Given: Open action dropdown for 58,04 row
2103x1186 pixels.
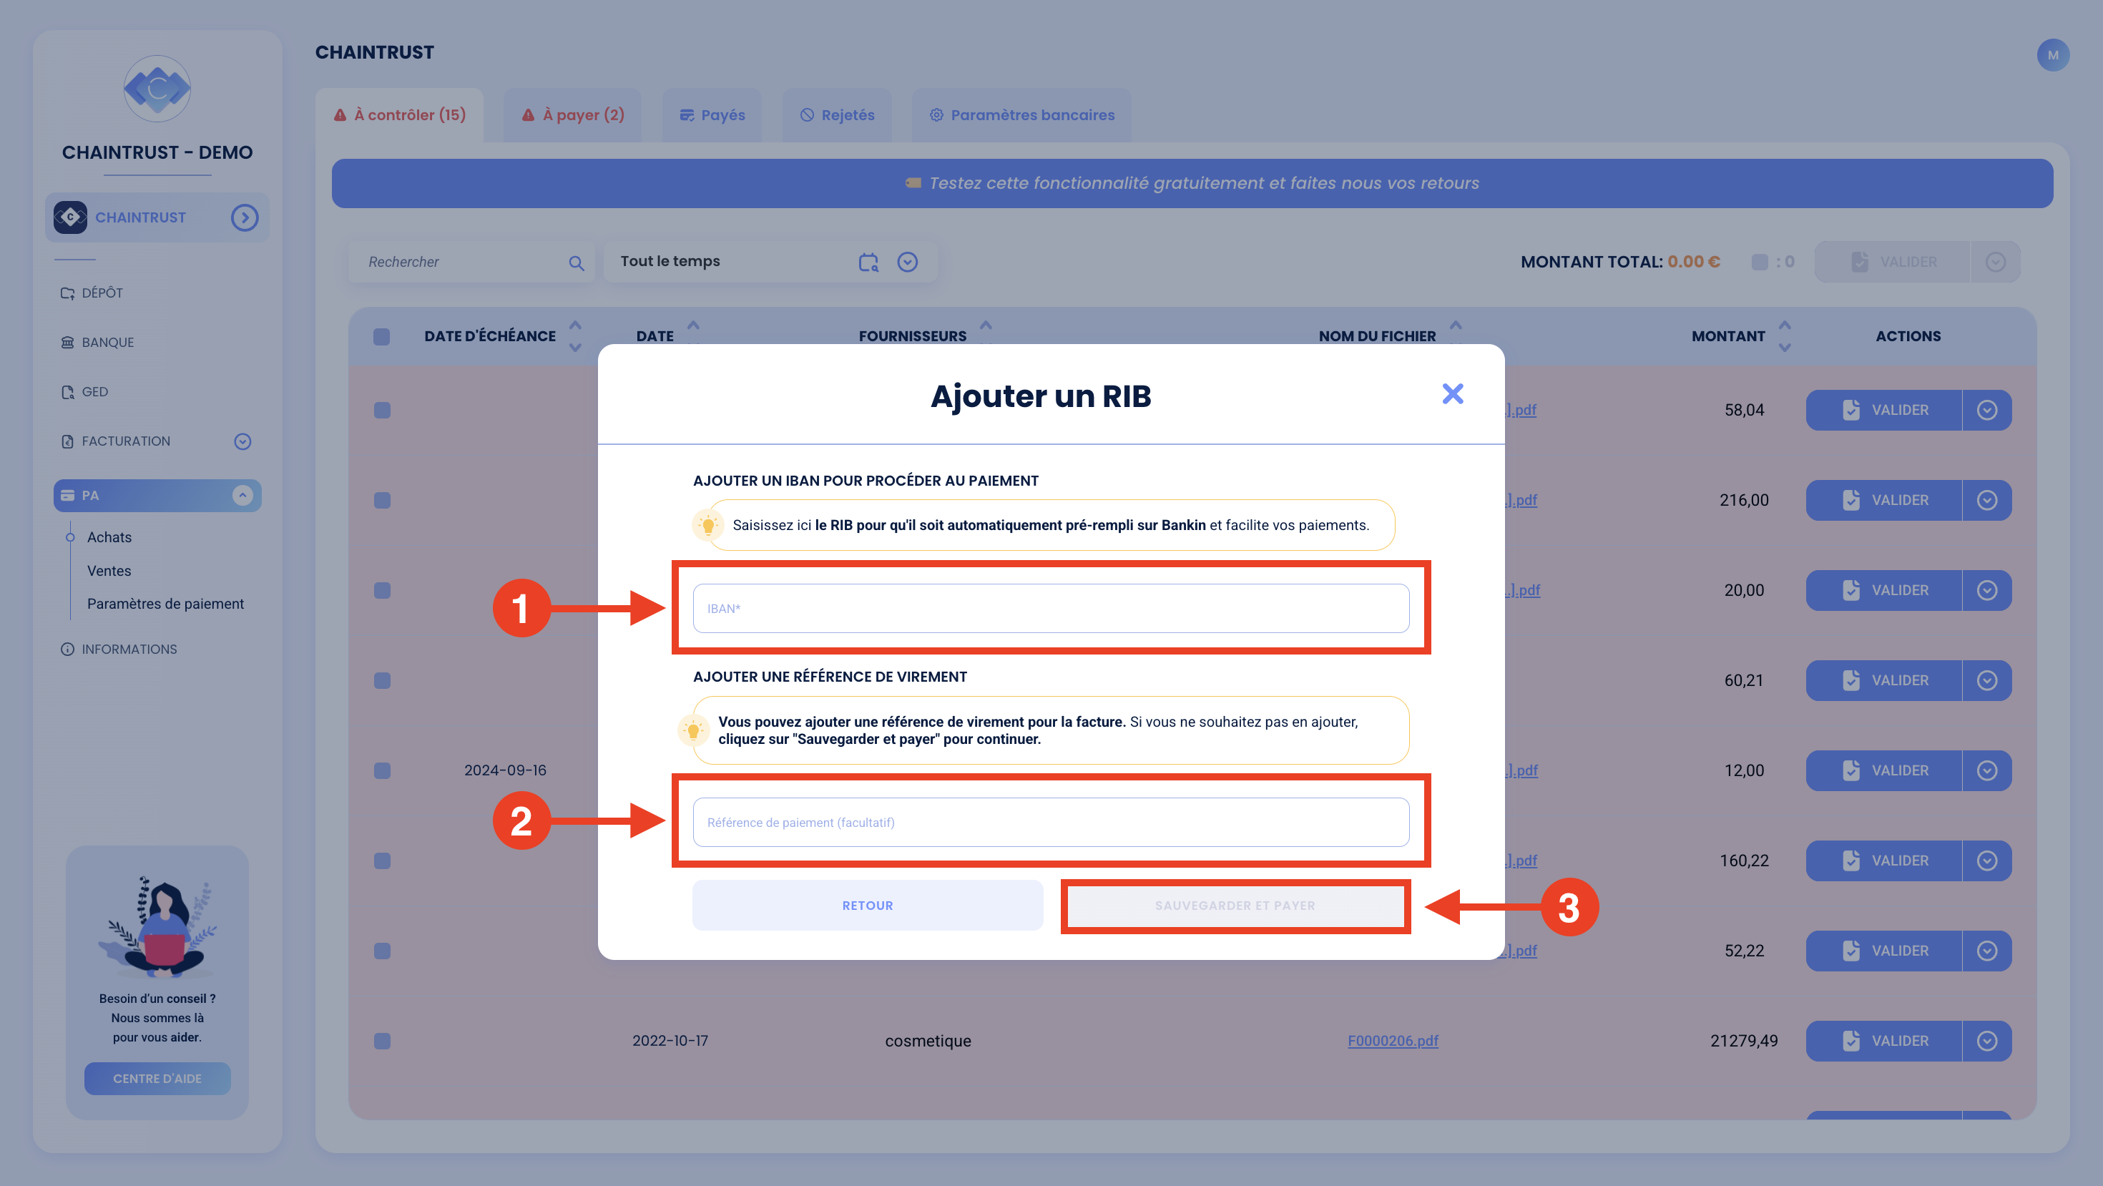Looking at the screenshot, I should 1987,410.
